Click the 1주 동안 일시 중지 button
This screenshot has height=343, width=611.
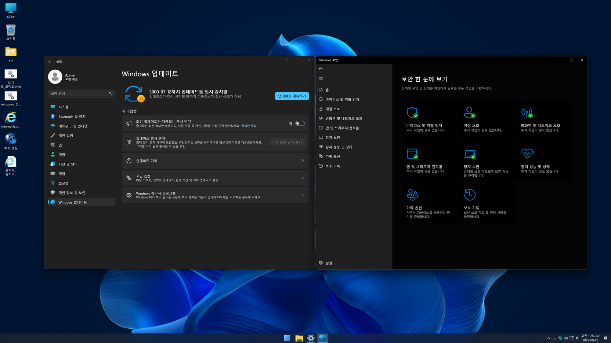click(x=287, y=142)
